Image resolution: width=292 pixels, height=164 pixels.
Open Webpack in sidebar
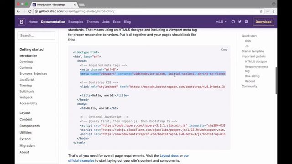26,97
